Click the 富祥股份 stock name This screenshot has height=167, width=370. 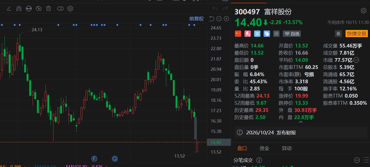point(278,12)
